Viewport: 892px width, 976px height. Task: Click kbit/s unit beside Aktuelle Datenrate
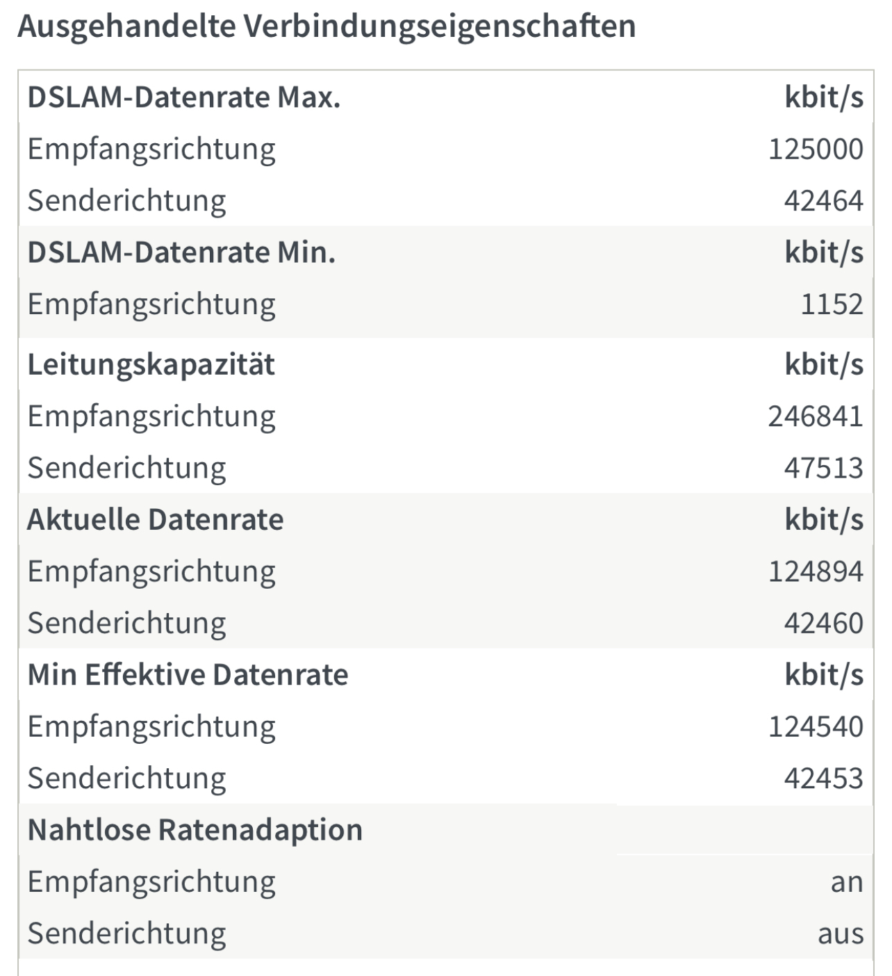[824, 519]
